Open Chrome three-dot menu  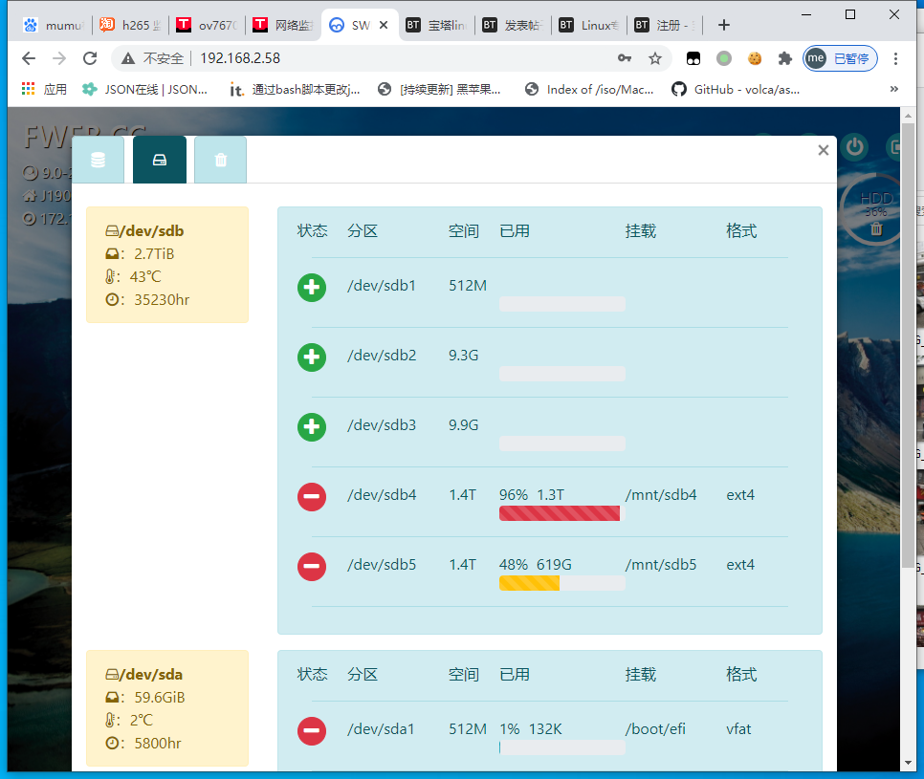(895, 58)
